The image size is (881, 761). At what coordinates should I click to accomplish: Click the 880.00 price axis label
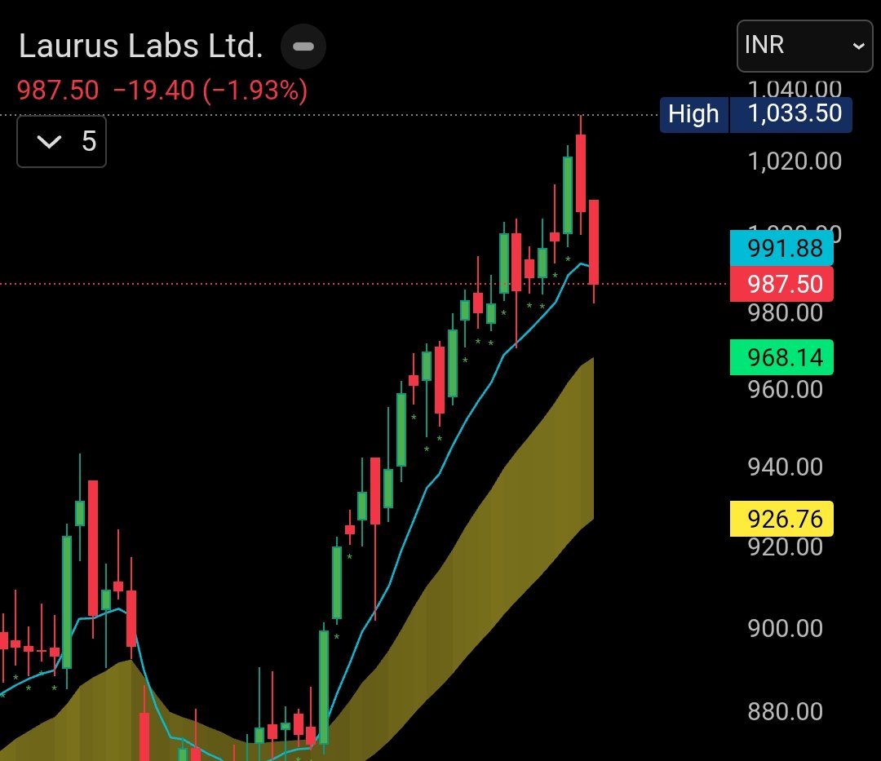(785, 711)
